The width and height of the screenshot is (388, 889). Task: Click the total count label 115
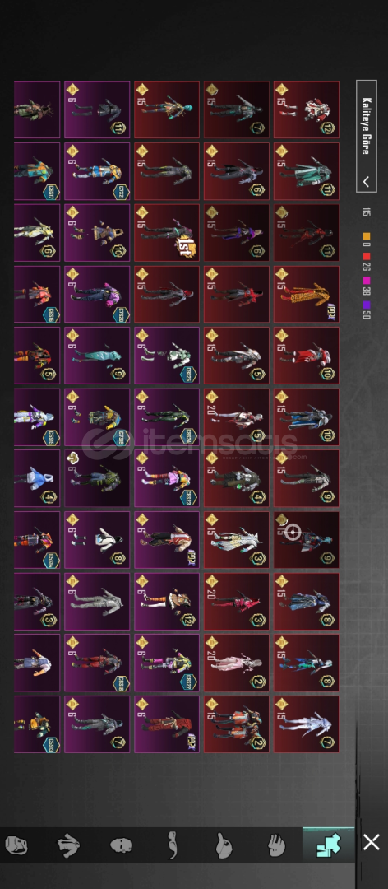pyautogui.click(x=366, y=212)
